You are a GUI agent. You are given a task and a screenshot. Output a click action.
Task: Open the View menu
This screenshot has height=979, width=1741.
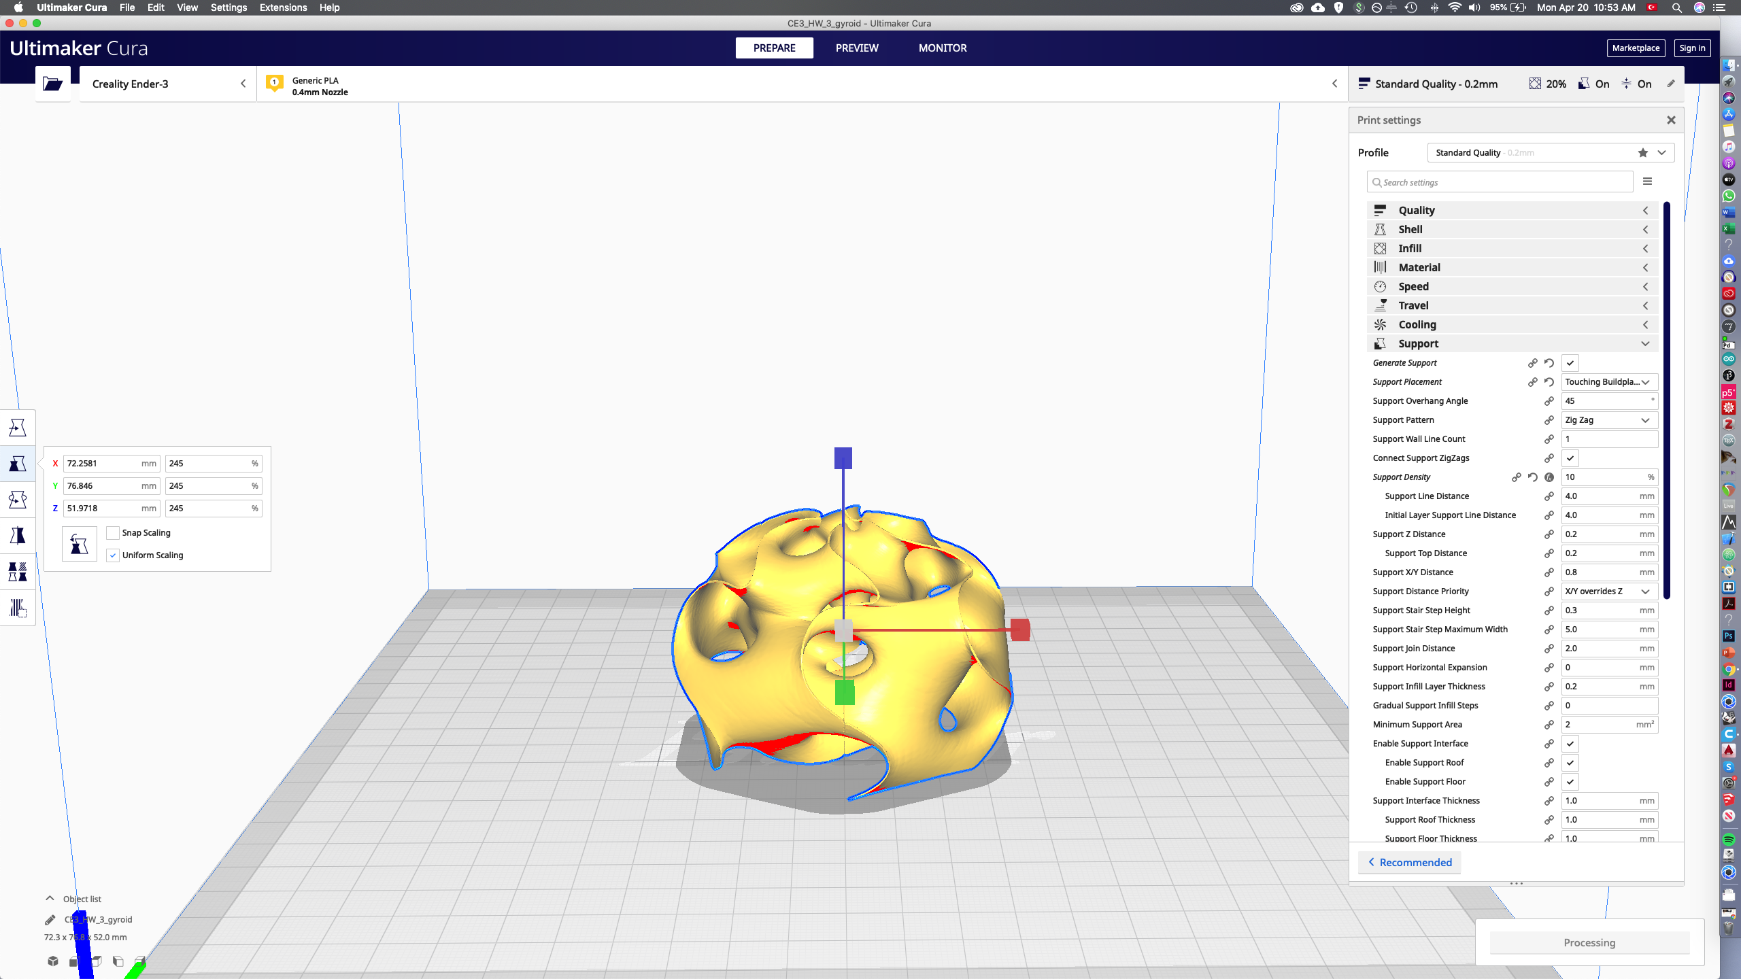pyautogui.click(x=187, y=7)
